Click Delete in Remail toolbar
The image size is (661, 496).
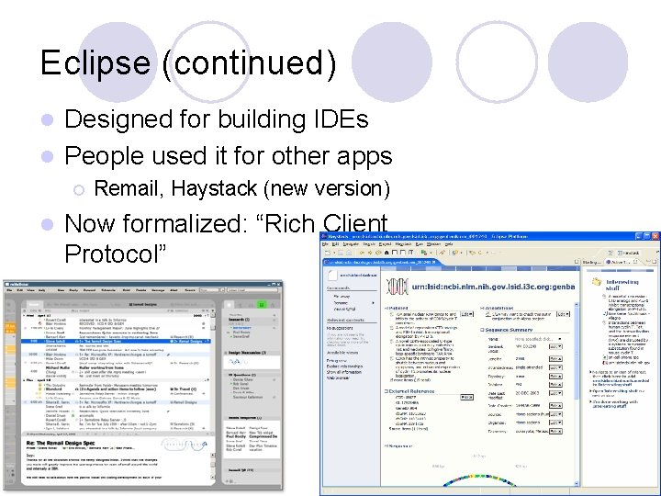140,290
